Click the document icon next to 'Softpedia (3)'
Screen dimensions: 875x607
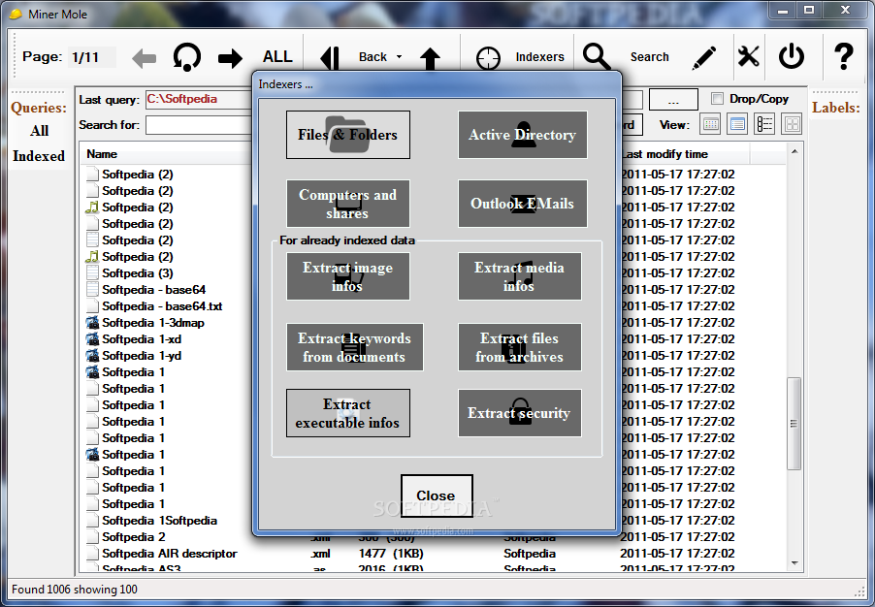pos(92,273)
